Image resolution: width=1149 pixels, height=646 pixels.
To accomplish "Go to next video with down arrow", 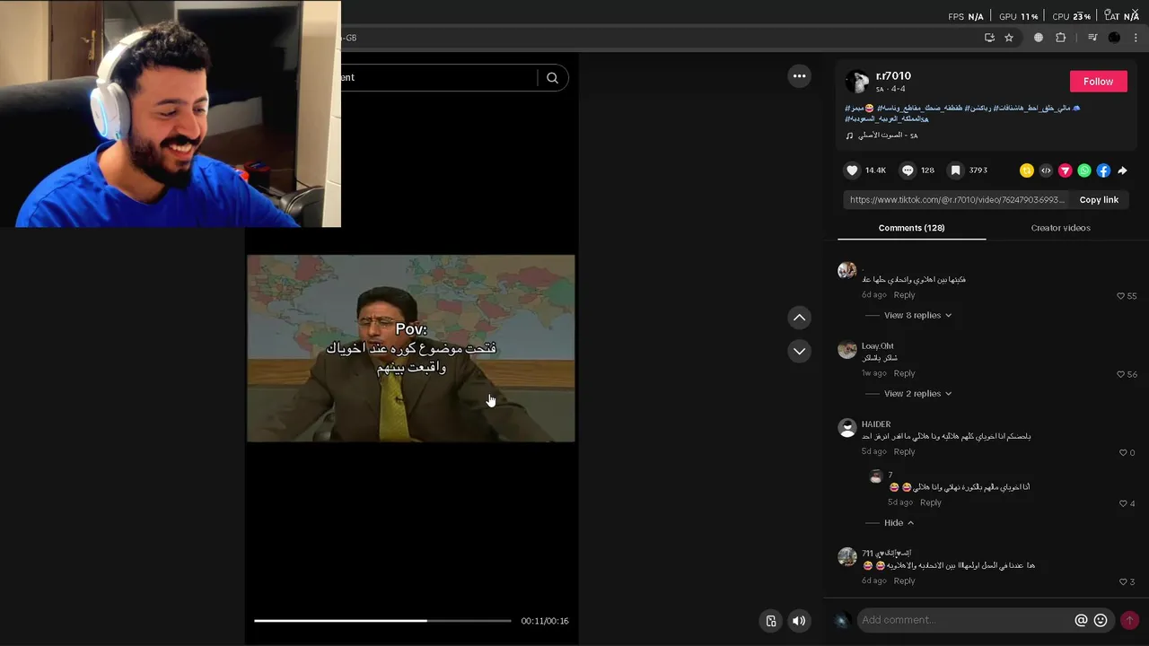I will pyautogui.click(x=799, y=351).
